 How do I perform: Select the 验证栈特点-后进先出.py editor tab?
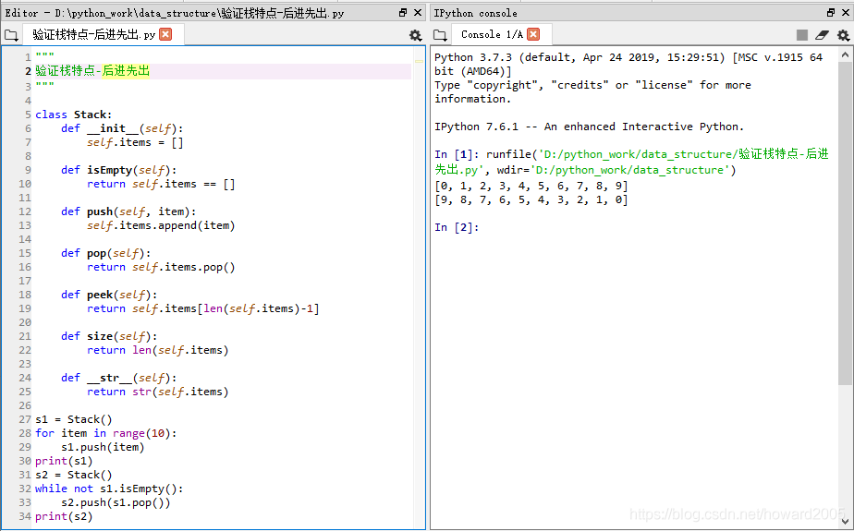(93, 34)
